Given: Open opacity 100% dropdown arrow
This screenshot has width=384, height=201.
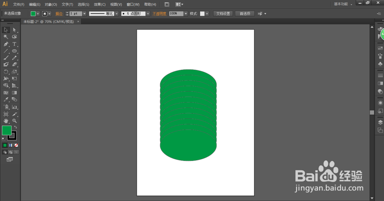Looking at the screenshot, I should pyautogui.click(x=186, y=14).
